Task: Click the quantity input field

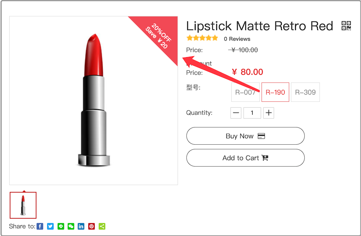Action: (252, 113)
